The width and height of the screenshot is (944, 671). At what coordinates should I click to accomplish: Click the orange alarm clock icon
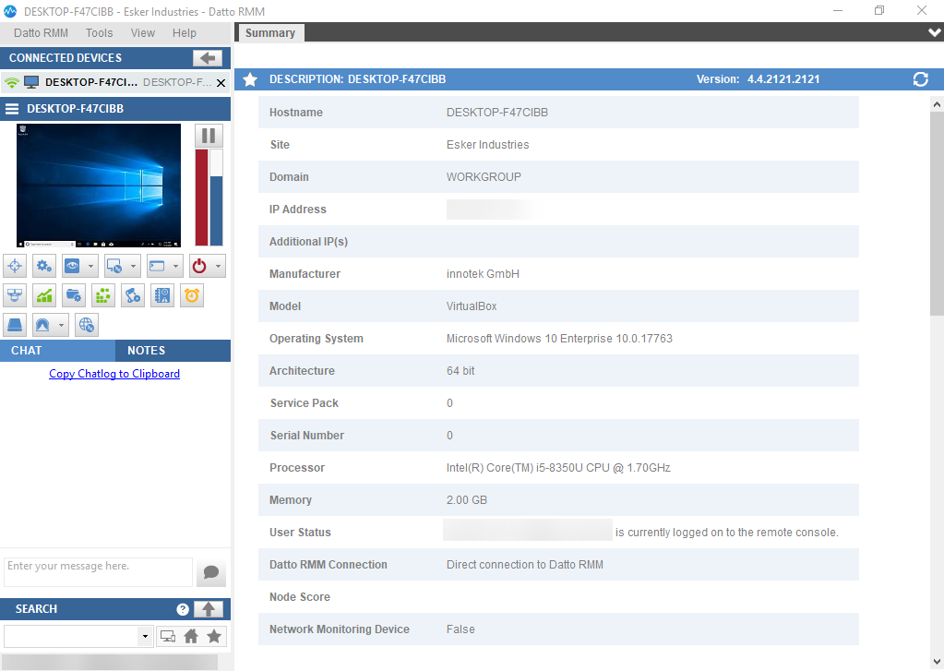pyautogui.click(x=191, y=295)
